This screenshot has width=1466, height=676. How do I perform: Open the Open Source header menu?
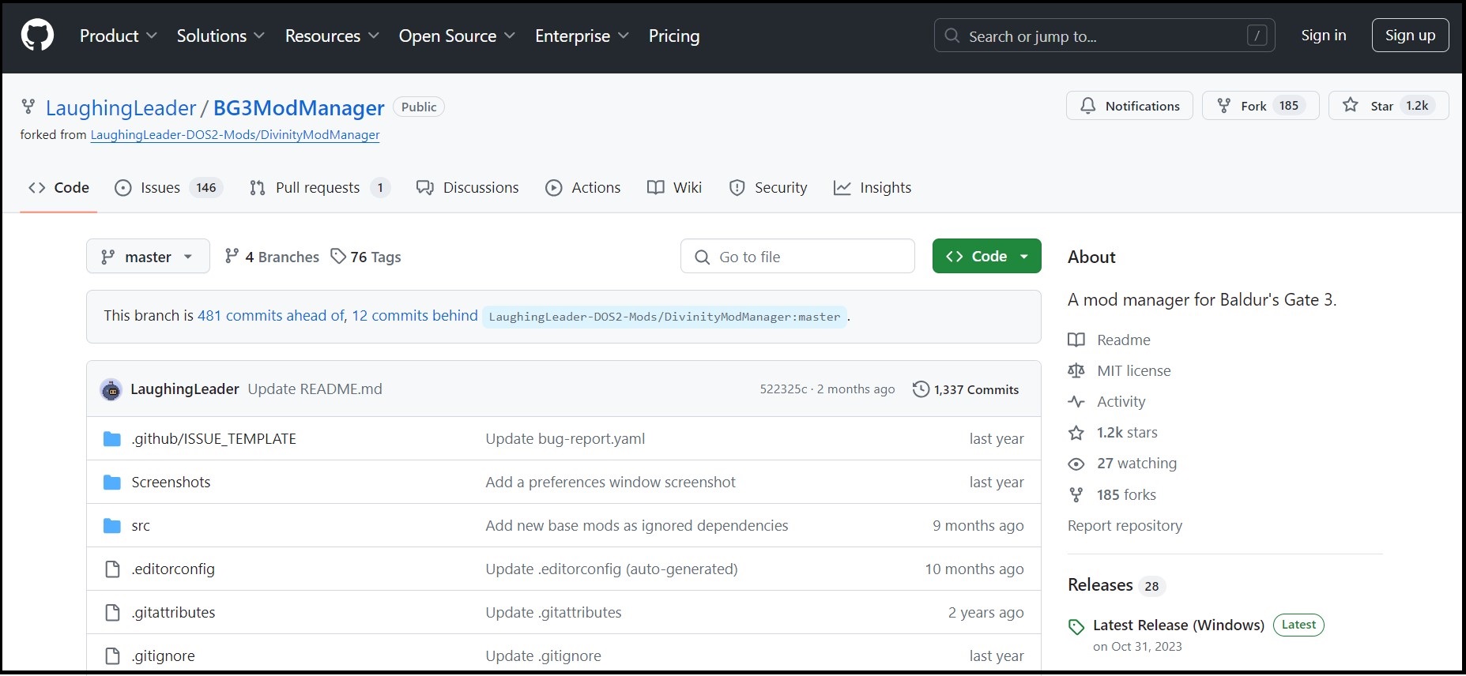tap(456, 36)
